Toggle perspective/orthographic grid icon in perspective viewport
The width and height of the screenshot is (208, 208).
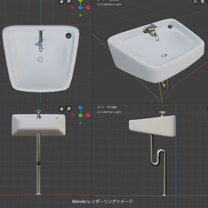195,2
